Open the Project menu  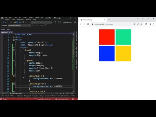pyautogui.click(x=25, y=18)
